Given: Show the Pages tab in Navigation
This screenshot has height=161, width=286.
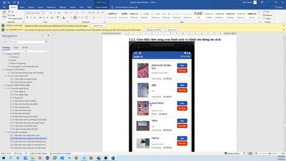Looking at the screenshot, I should click(16, 47).
